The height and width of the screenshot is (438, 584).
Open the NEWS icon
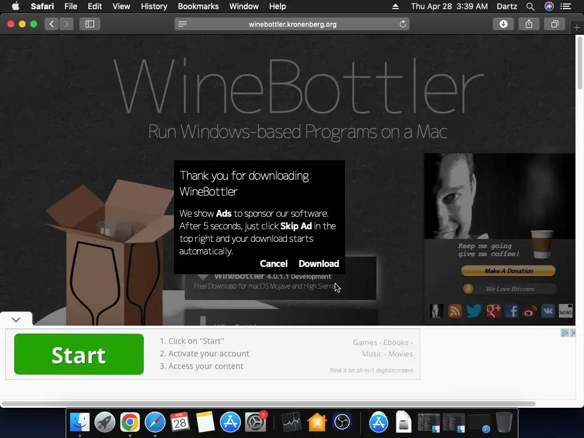565,311
